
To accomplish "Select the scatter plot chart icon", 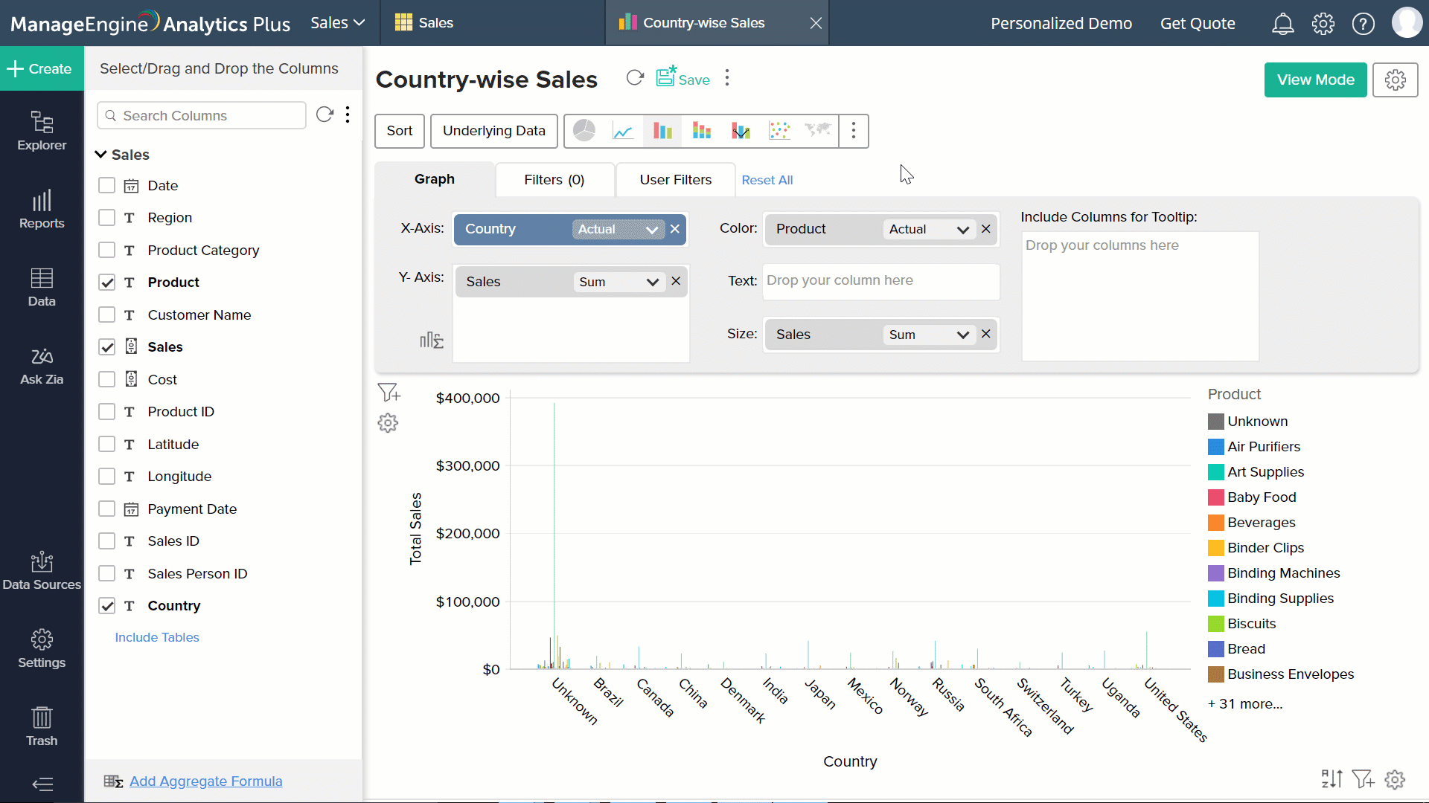I will [x=779, y=131].
